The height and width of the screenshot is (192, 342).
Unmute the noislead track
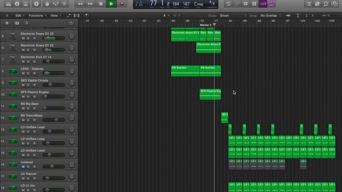tap(23, 167)
